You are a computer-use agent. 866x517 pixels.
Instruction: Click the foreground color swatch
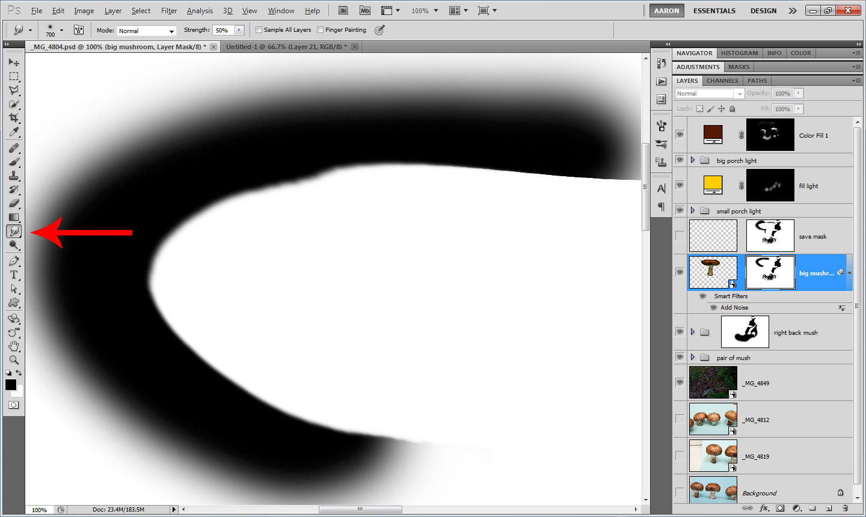tap(11, 385)
